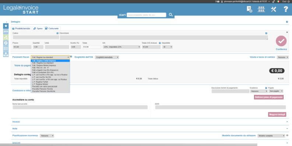Click the info icon at Dettaglio header right
Viewport: 292px width, 146px height.
pos(287,22)
